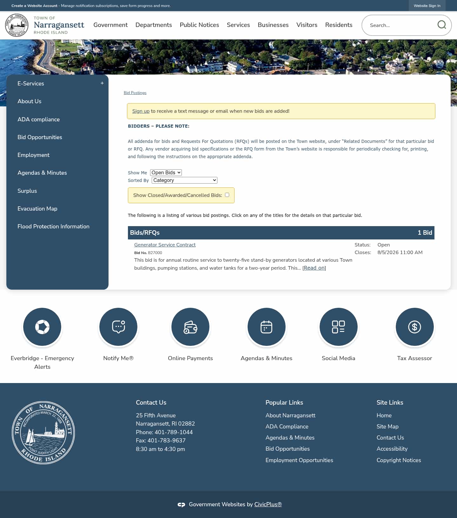Open the Sorted By Category dropdown
This screenshot has width=457, height=518.
(x=185, y=180)
